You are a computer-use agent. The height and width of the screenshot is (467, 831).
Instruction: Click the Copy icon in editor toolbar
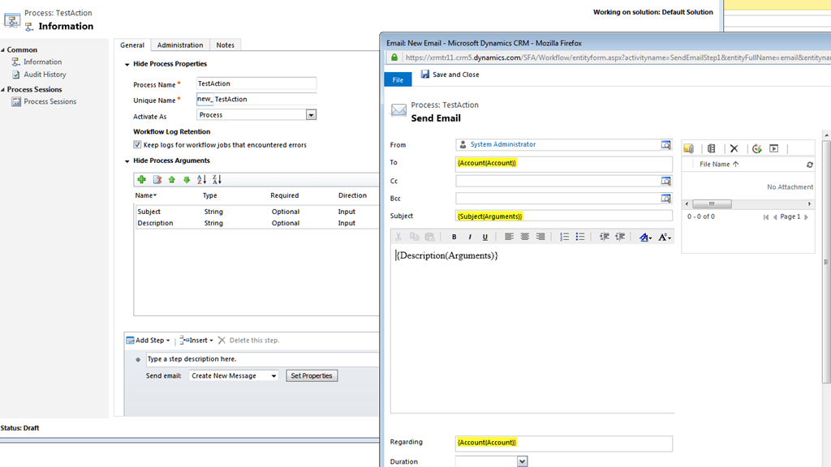point(415,237)
